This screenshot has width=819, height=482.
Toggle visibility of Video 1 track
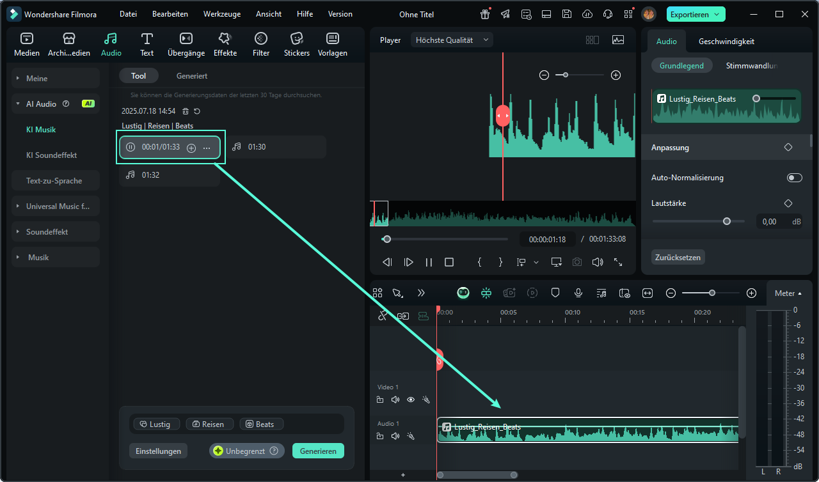click(411, 400)
